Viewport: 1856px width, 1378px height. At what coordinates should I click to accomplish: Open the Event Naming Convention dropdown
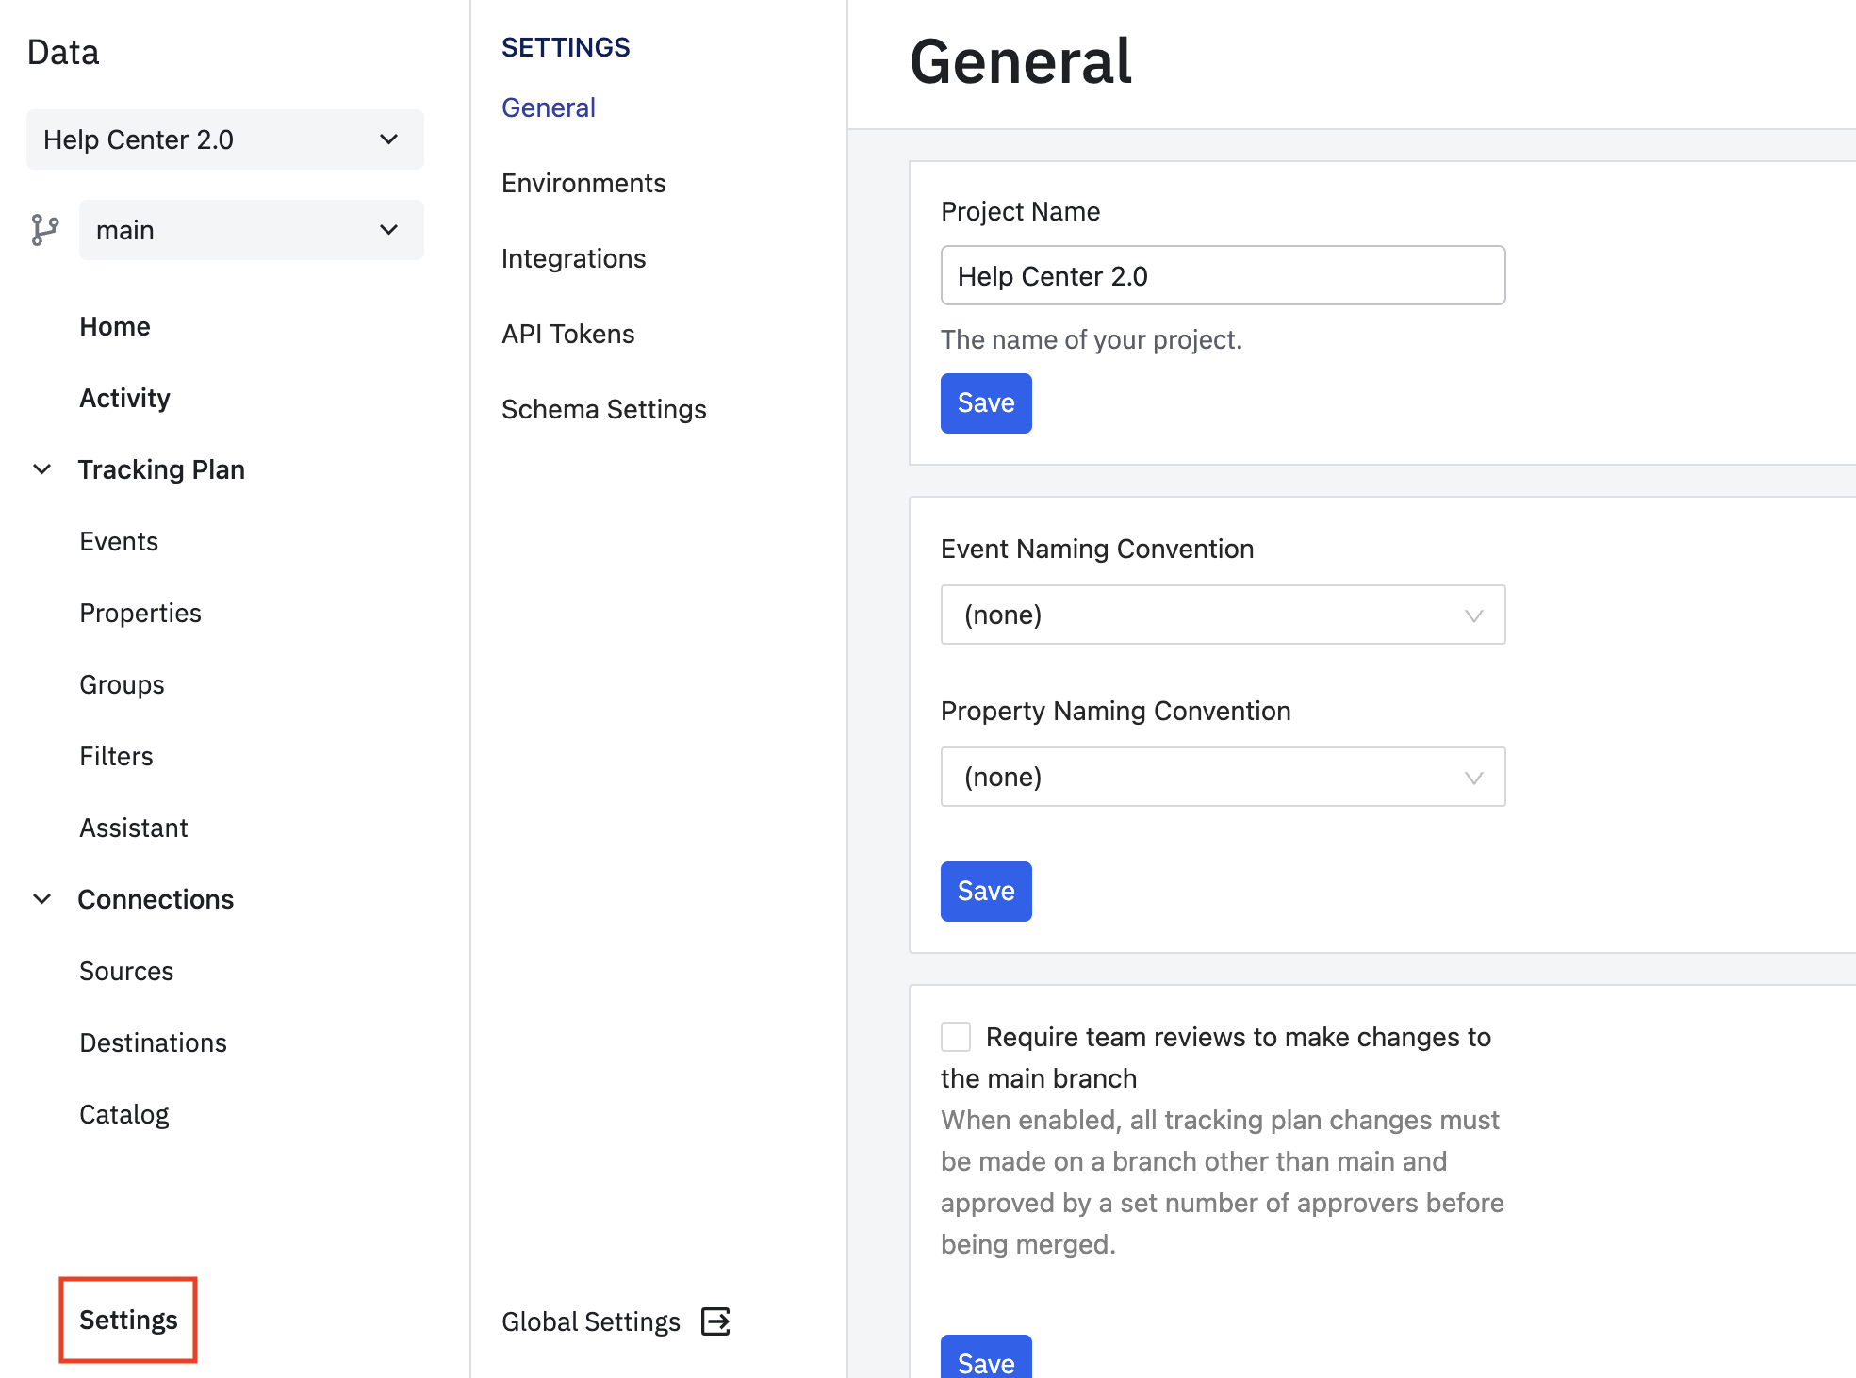(x=1223, y=615)
